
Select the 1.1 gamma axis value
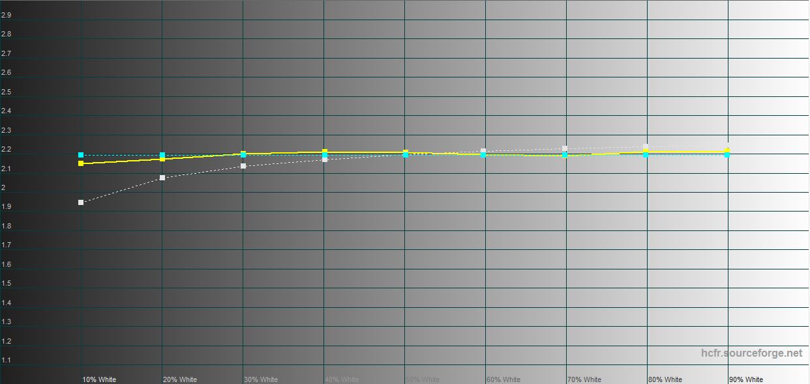[x=6, y=361]
